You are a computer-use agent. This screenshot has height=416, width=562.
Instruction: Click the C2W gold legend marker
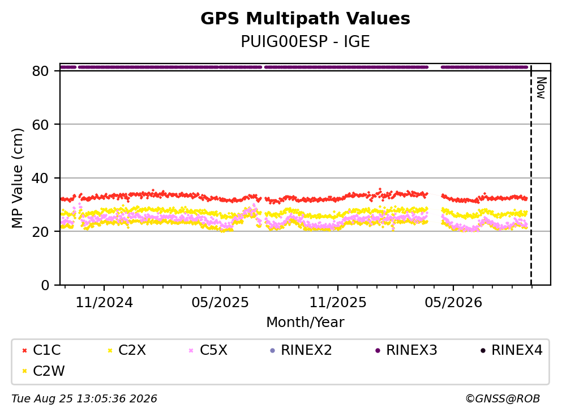24,371
